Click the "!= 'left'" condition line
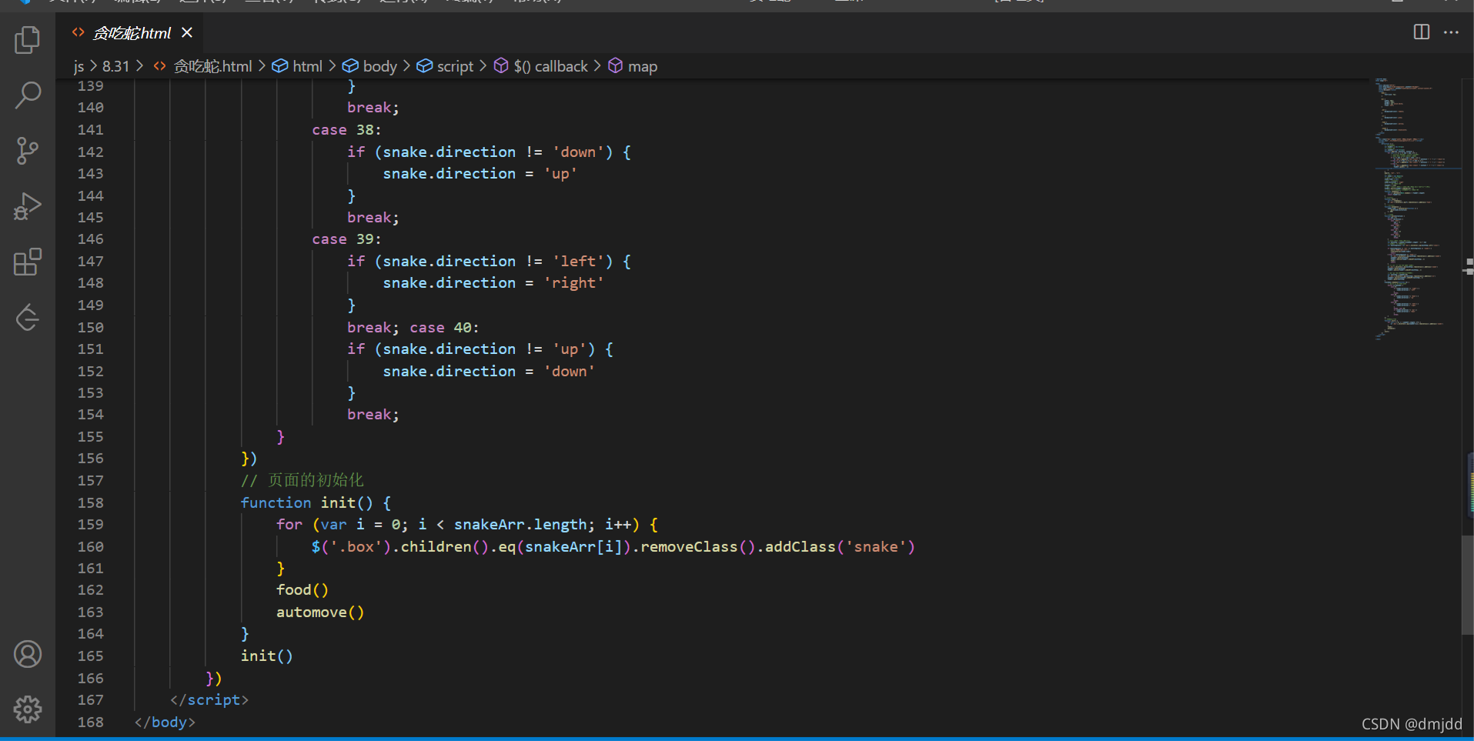 (x=490, y=262)
